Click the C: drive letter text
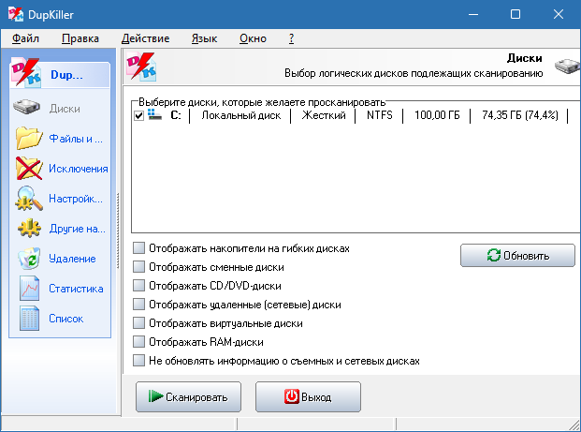 pos(176,115)
